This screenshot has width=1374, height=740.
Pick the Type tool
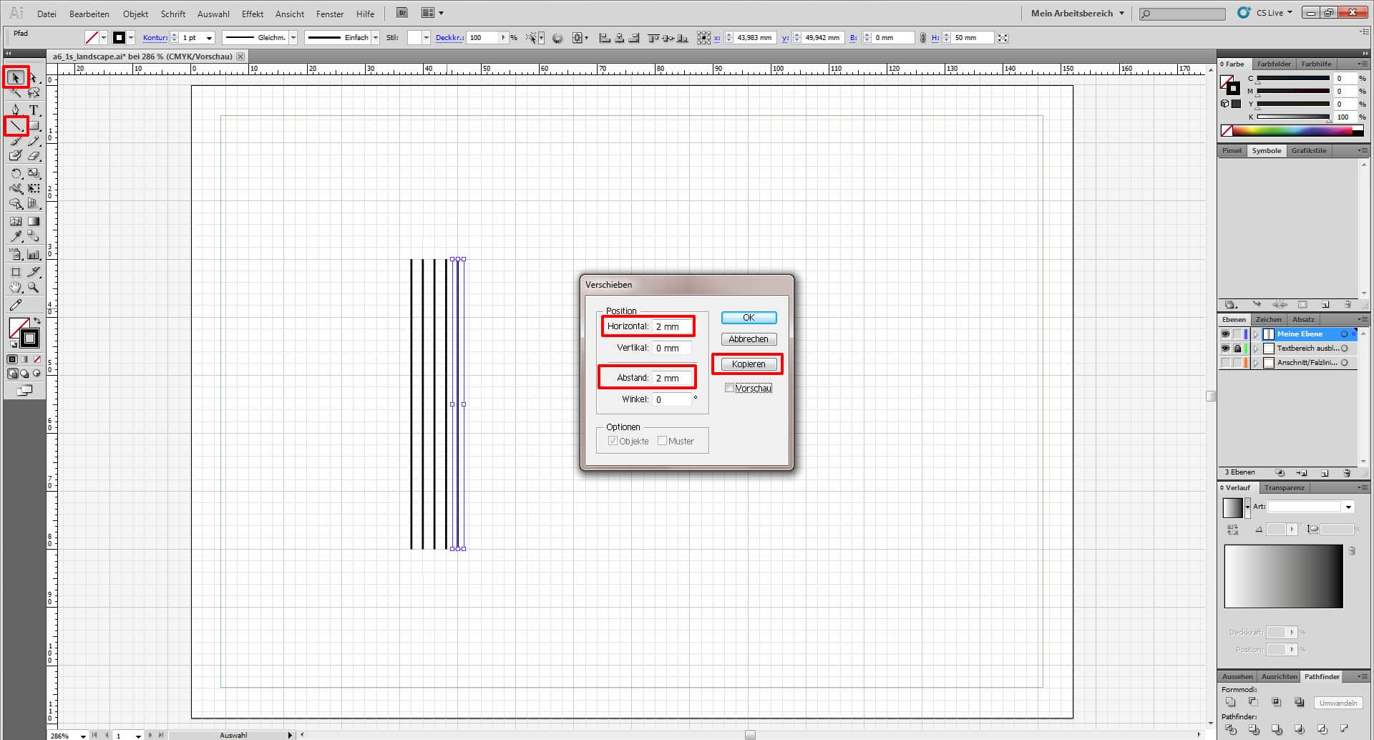click(34, 110)
